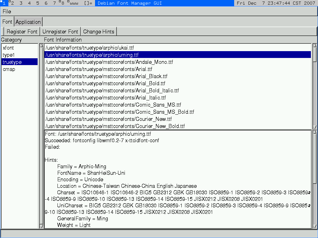Image resolution: width=318 pixels, height=238 pixels.
Task: Click the 'Weight = Light' line
Action: tap(74, 225)
